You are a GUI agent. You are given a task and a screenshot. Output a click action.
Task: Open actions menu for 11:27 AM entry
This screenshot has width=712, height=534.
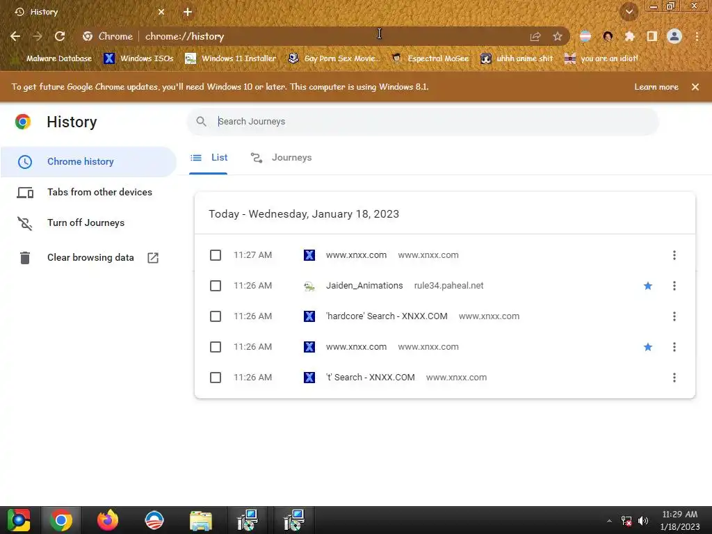[x=674, y=255]
